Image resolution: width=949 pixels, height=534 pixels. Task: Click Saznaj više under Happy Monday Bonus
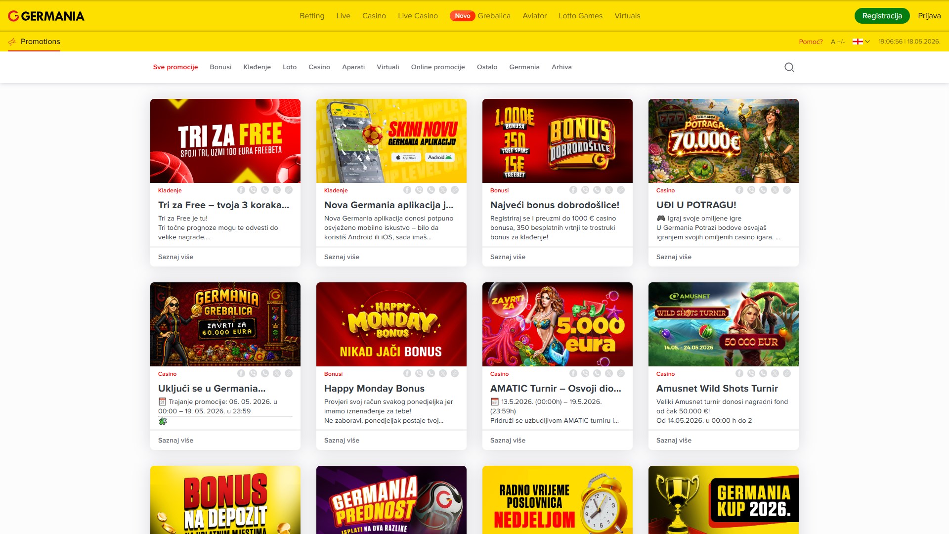click(x=342, y=440)
